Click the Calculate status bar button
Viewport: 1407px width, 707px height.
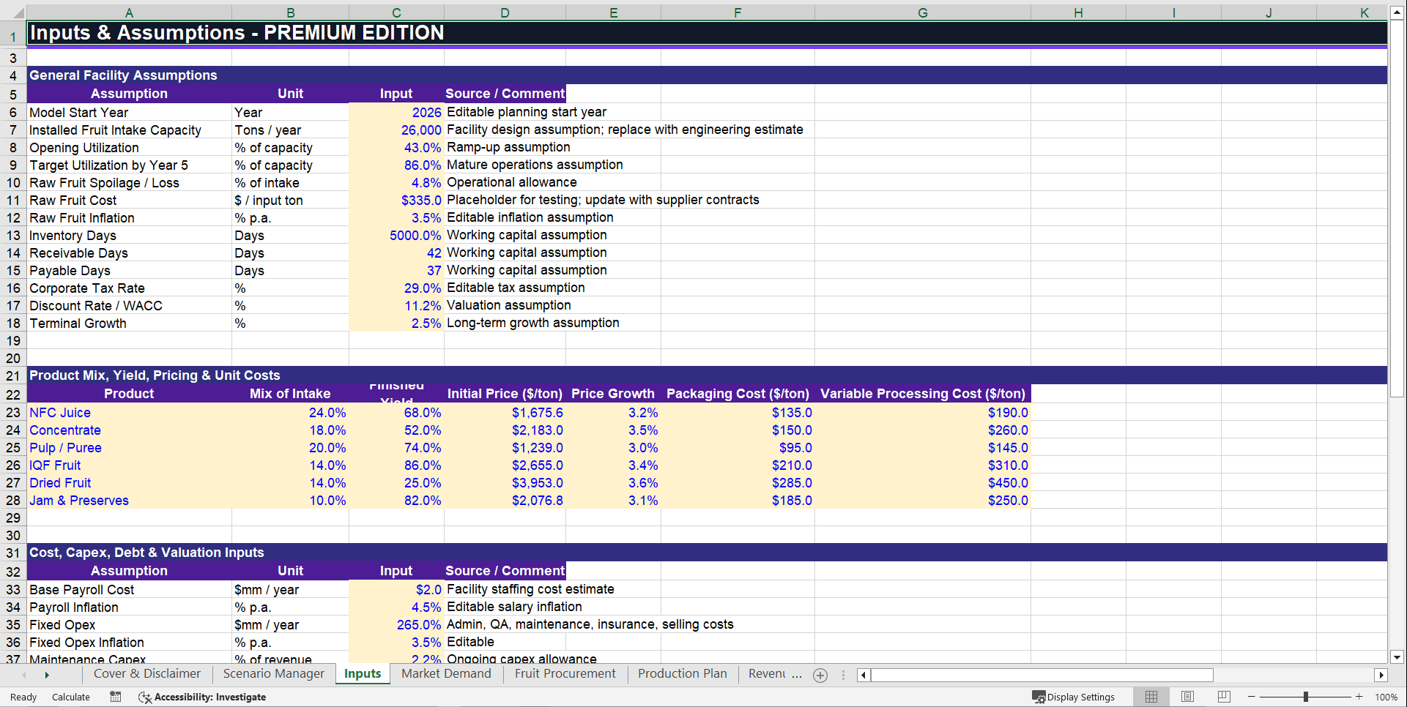coord(71,697)
